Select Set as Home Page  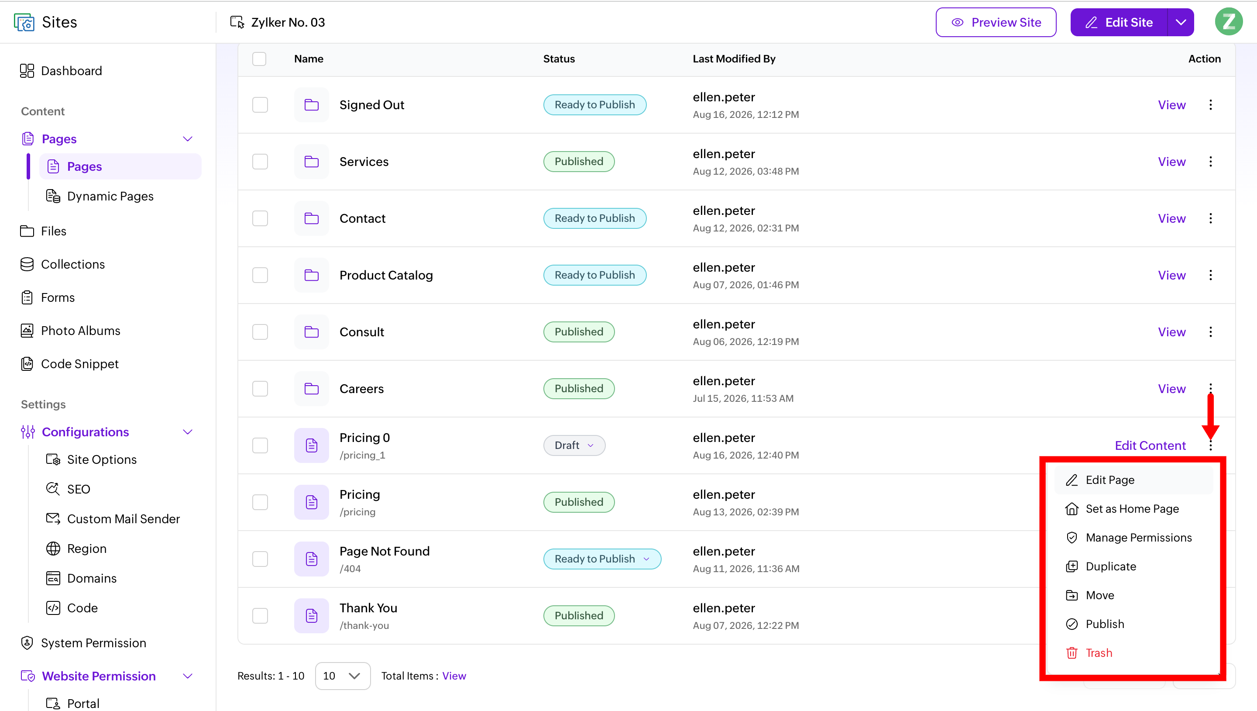click(x=1133, y=509)
